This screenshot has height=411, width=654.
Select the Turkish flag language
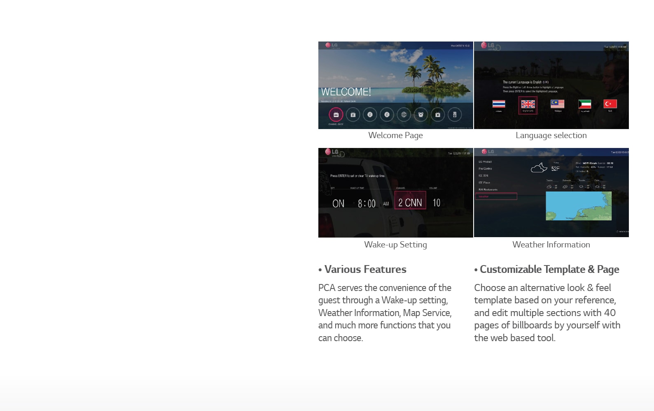(610, 104)
